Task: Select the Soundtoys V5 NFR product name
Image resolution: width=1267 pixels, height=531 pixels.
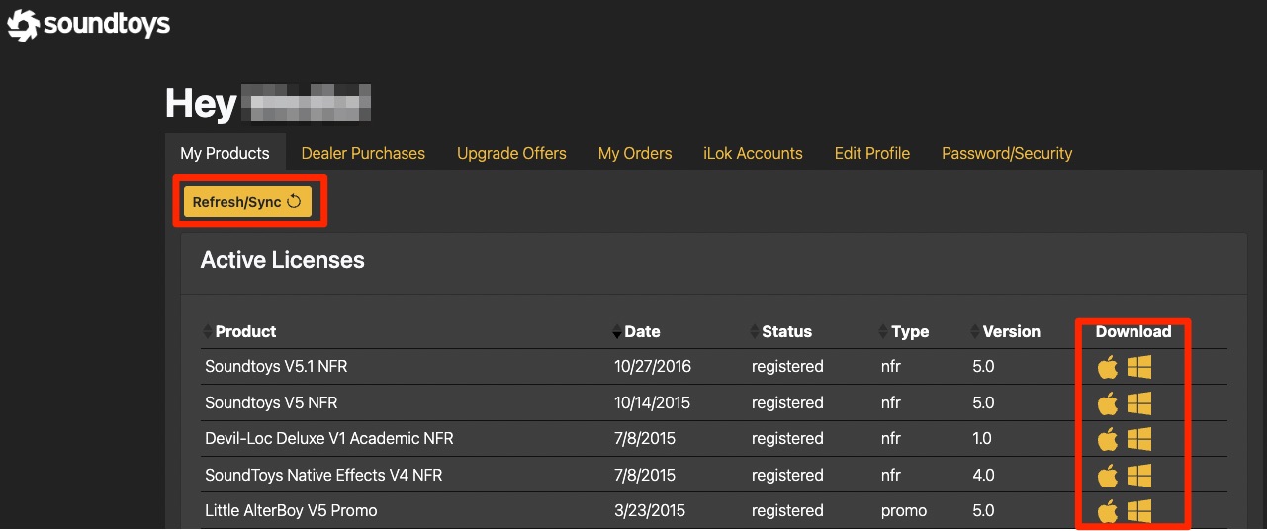Action: pos(271,402)
